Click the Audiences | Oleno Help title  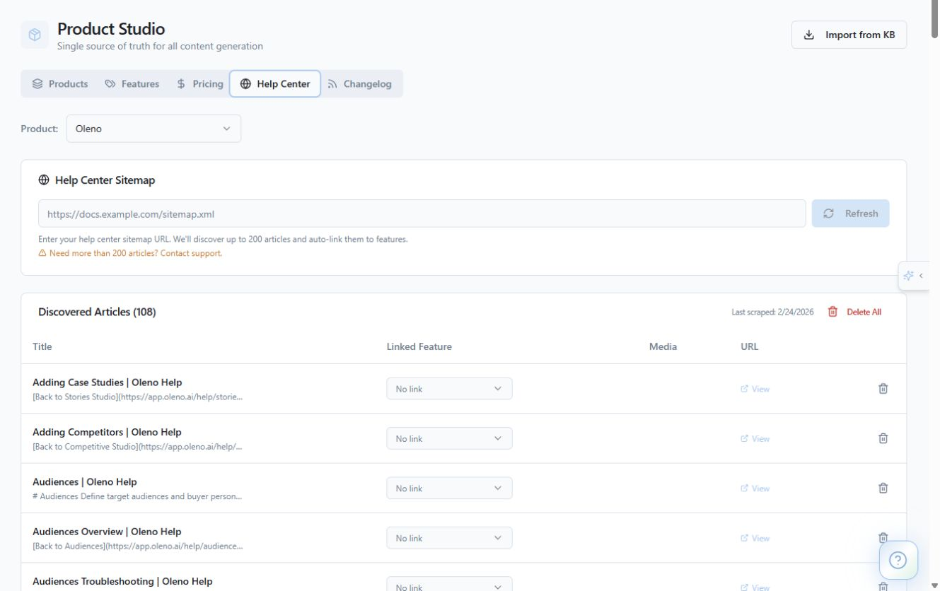tap(85, 482)
